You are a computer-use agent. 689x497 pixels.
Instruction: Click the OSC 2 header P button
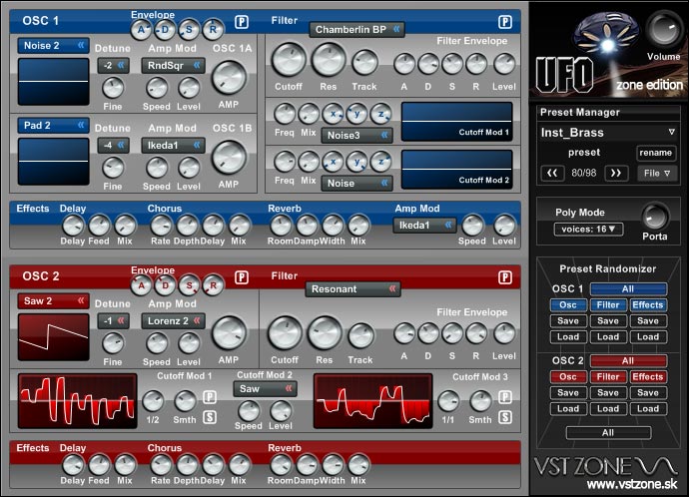click(x=242, y=277)
